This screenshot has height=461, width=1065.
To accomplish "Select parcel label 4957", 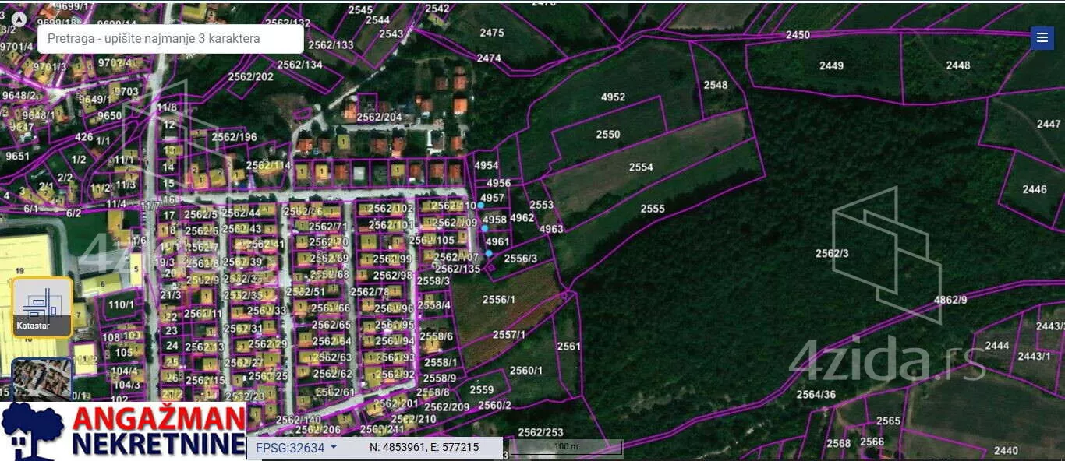I will pos(493,199).
